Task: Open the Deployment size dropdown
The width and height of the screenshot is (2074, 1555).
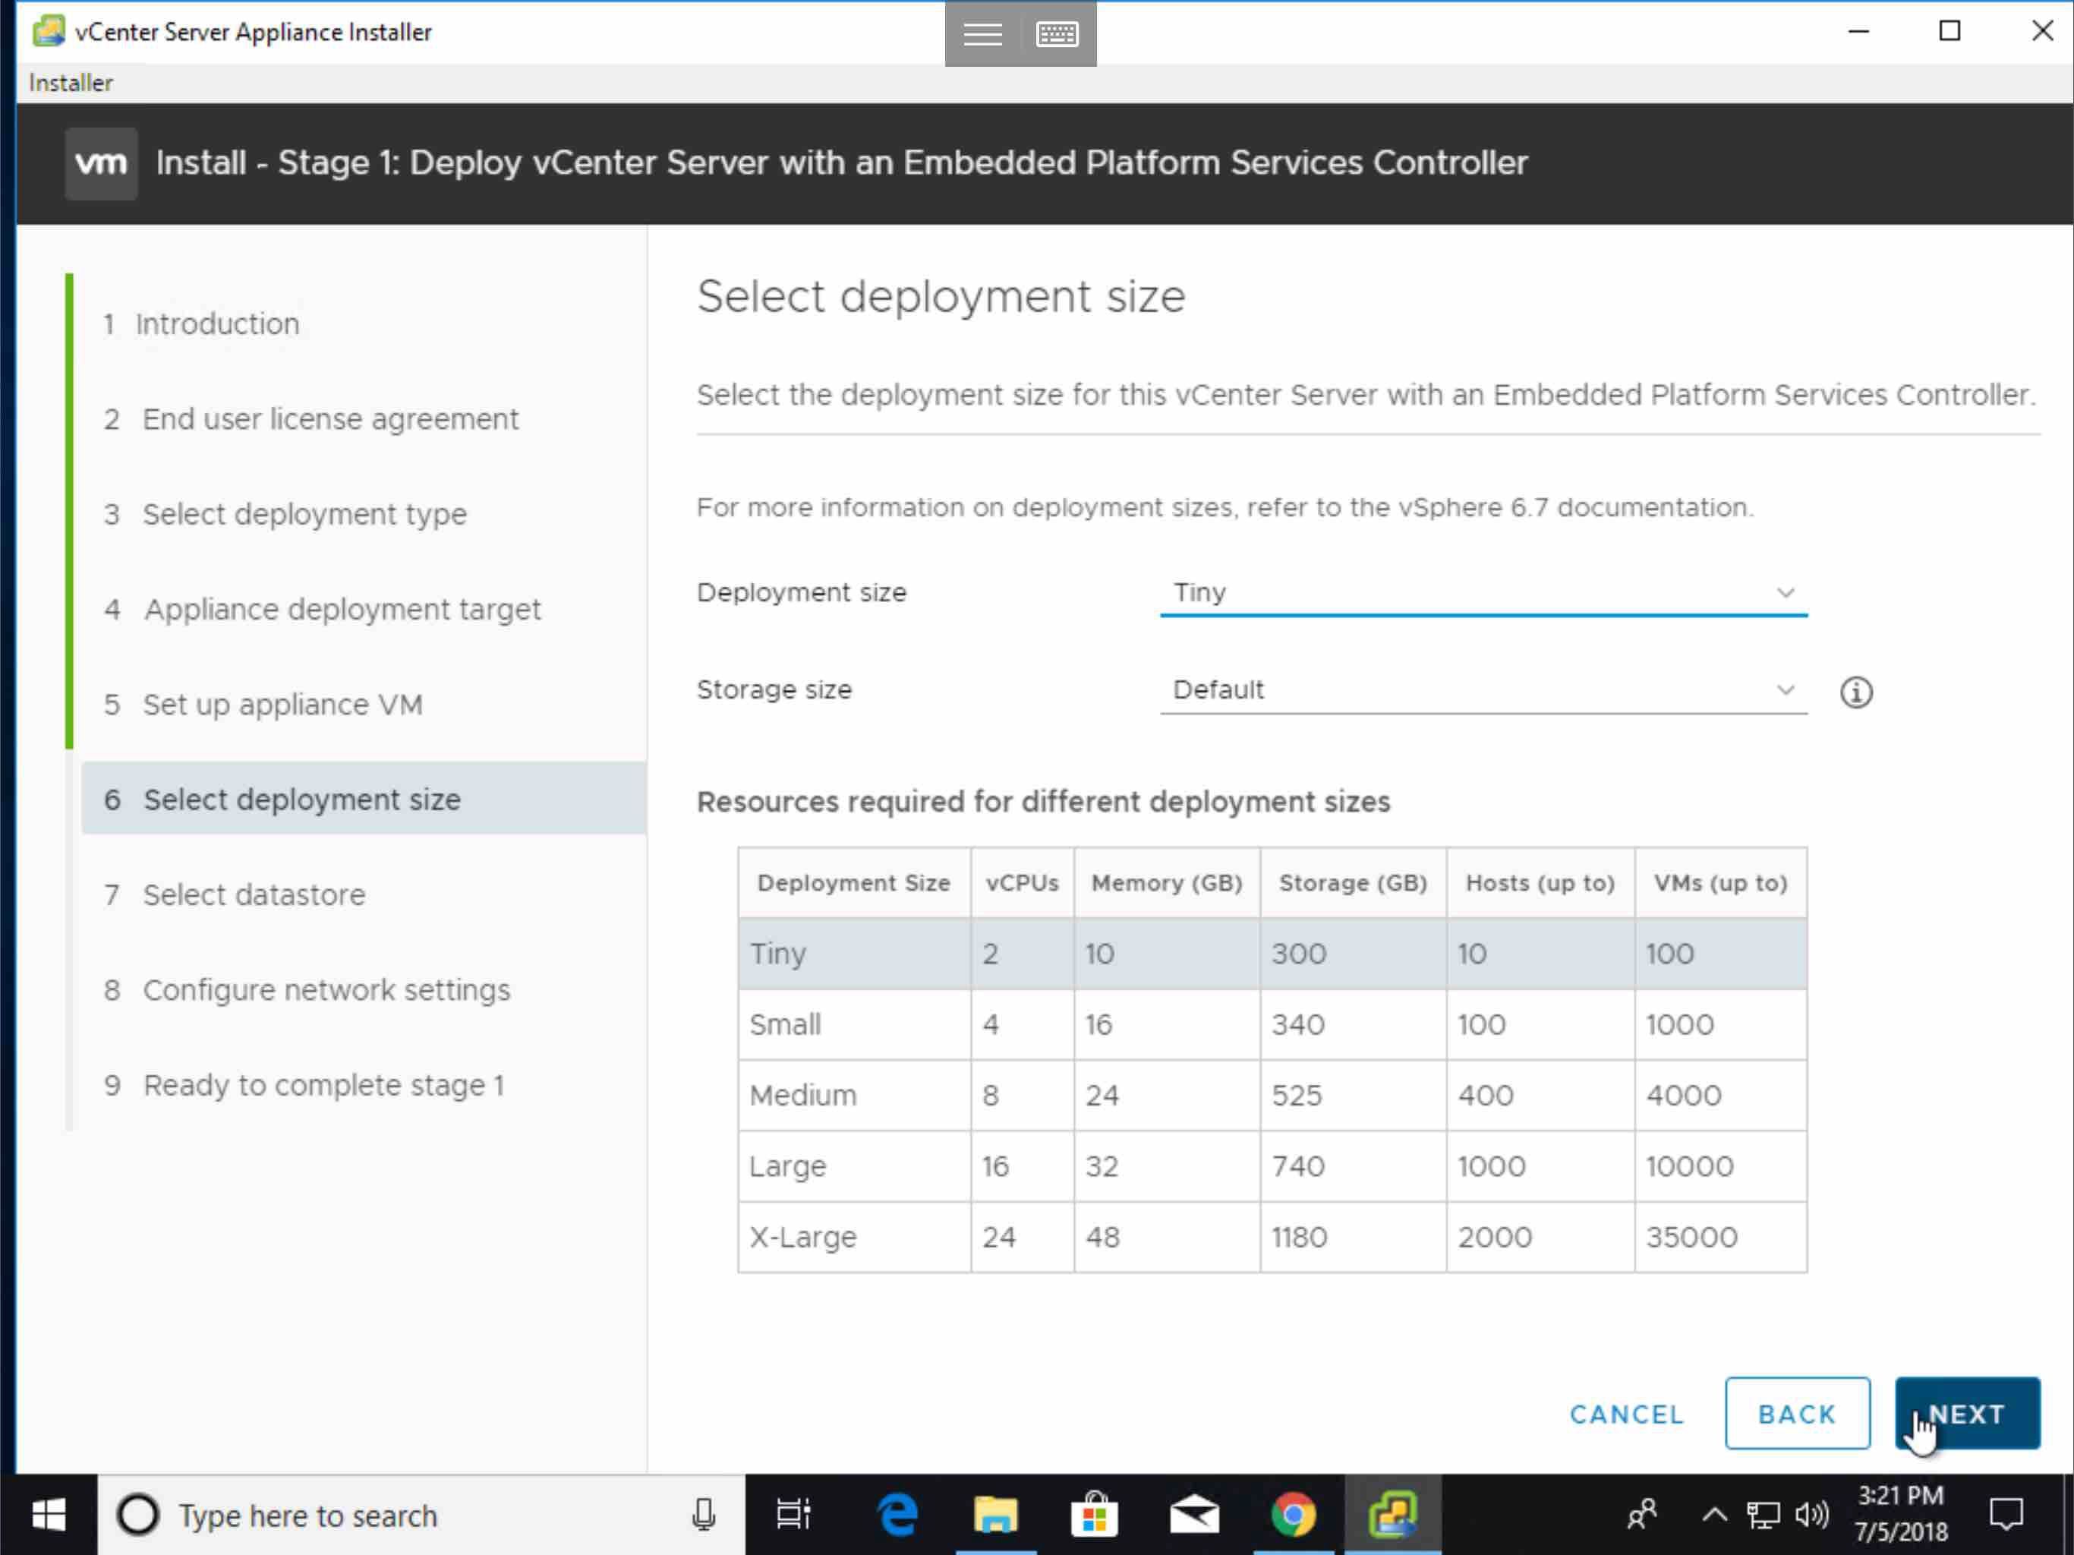Action: 1483,593
